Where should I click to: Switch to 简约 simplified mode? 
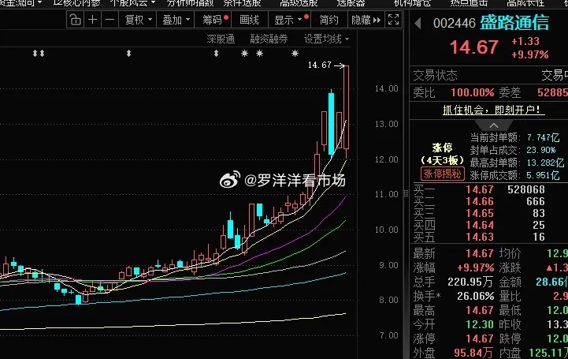click(x=329, y=20)
